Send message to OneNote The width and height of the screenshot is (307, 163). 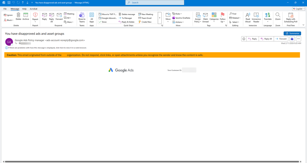(181, 18)
